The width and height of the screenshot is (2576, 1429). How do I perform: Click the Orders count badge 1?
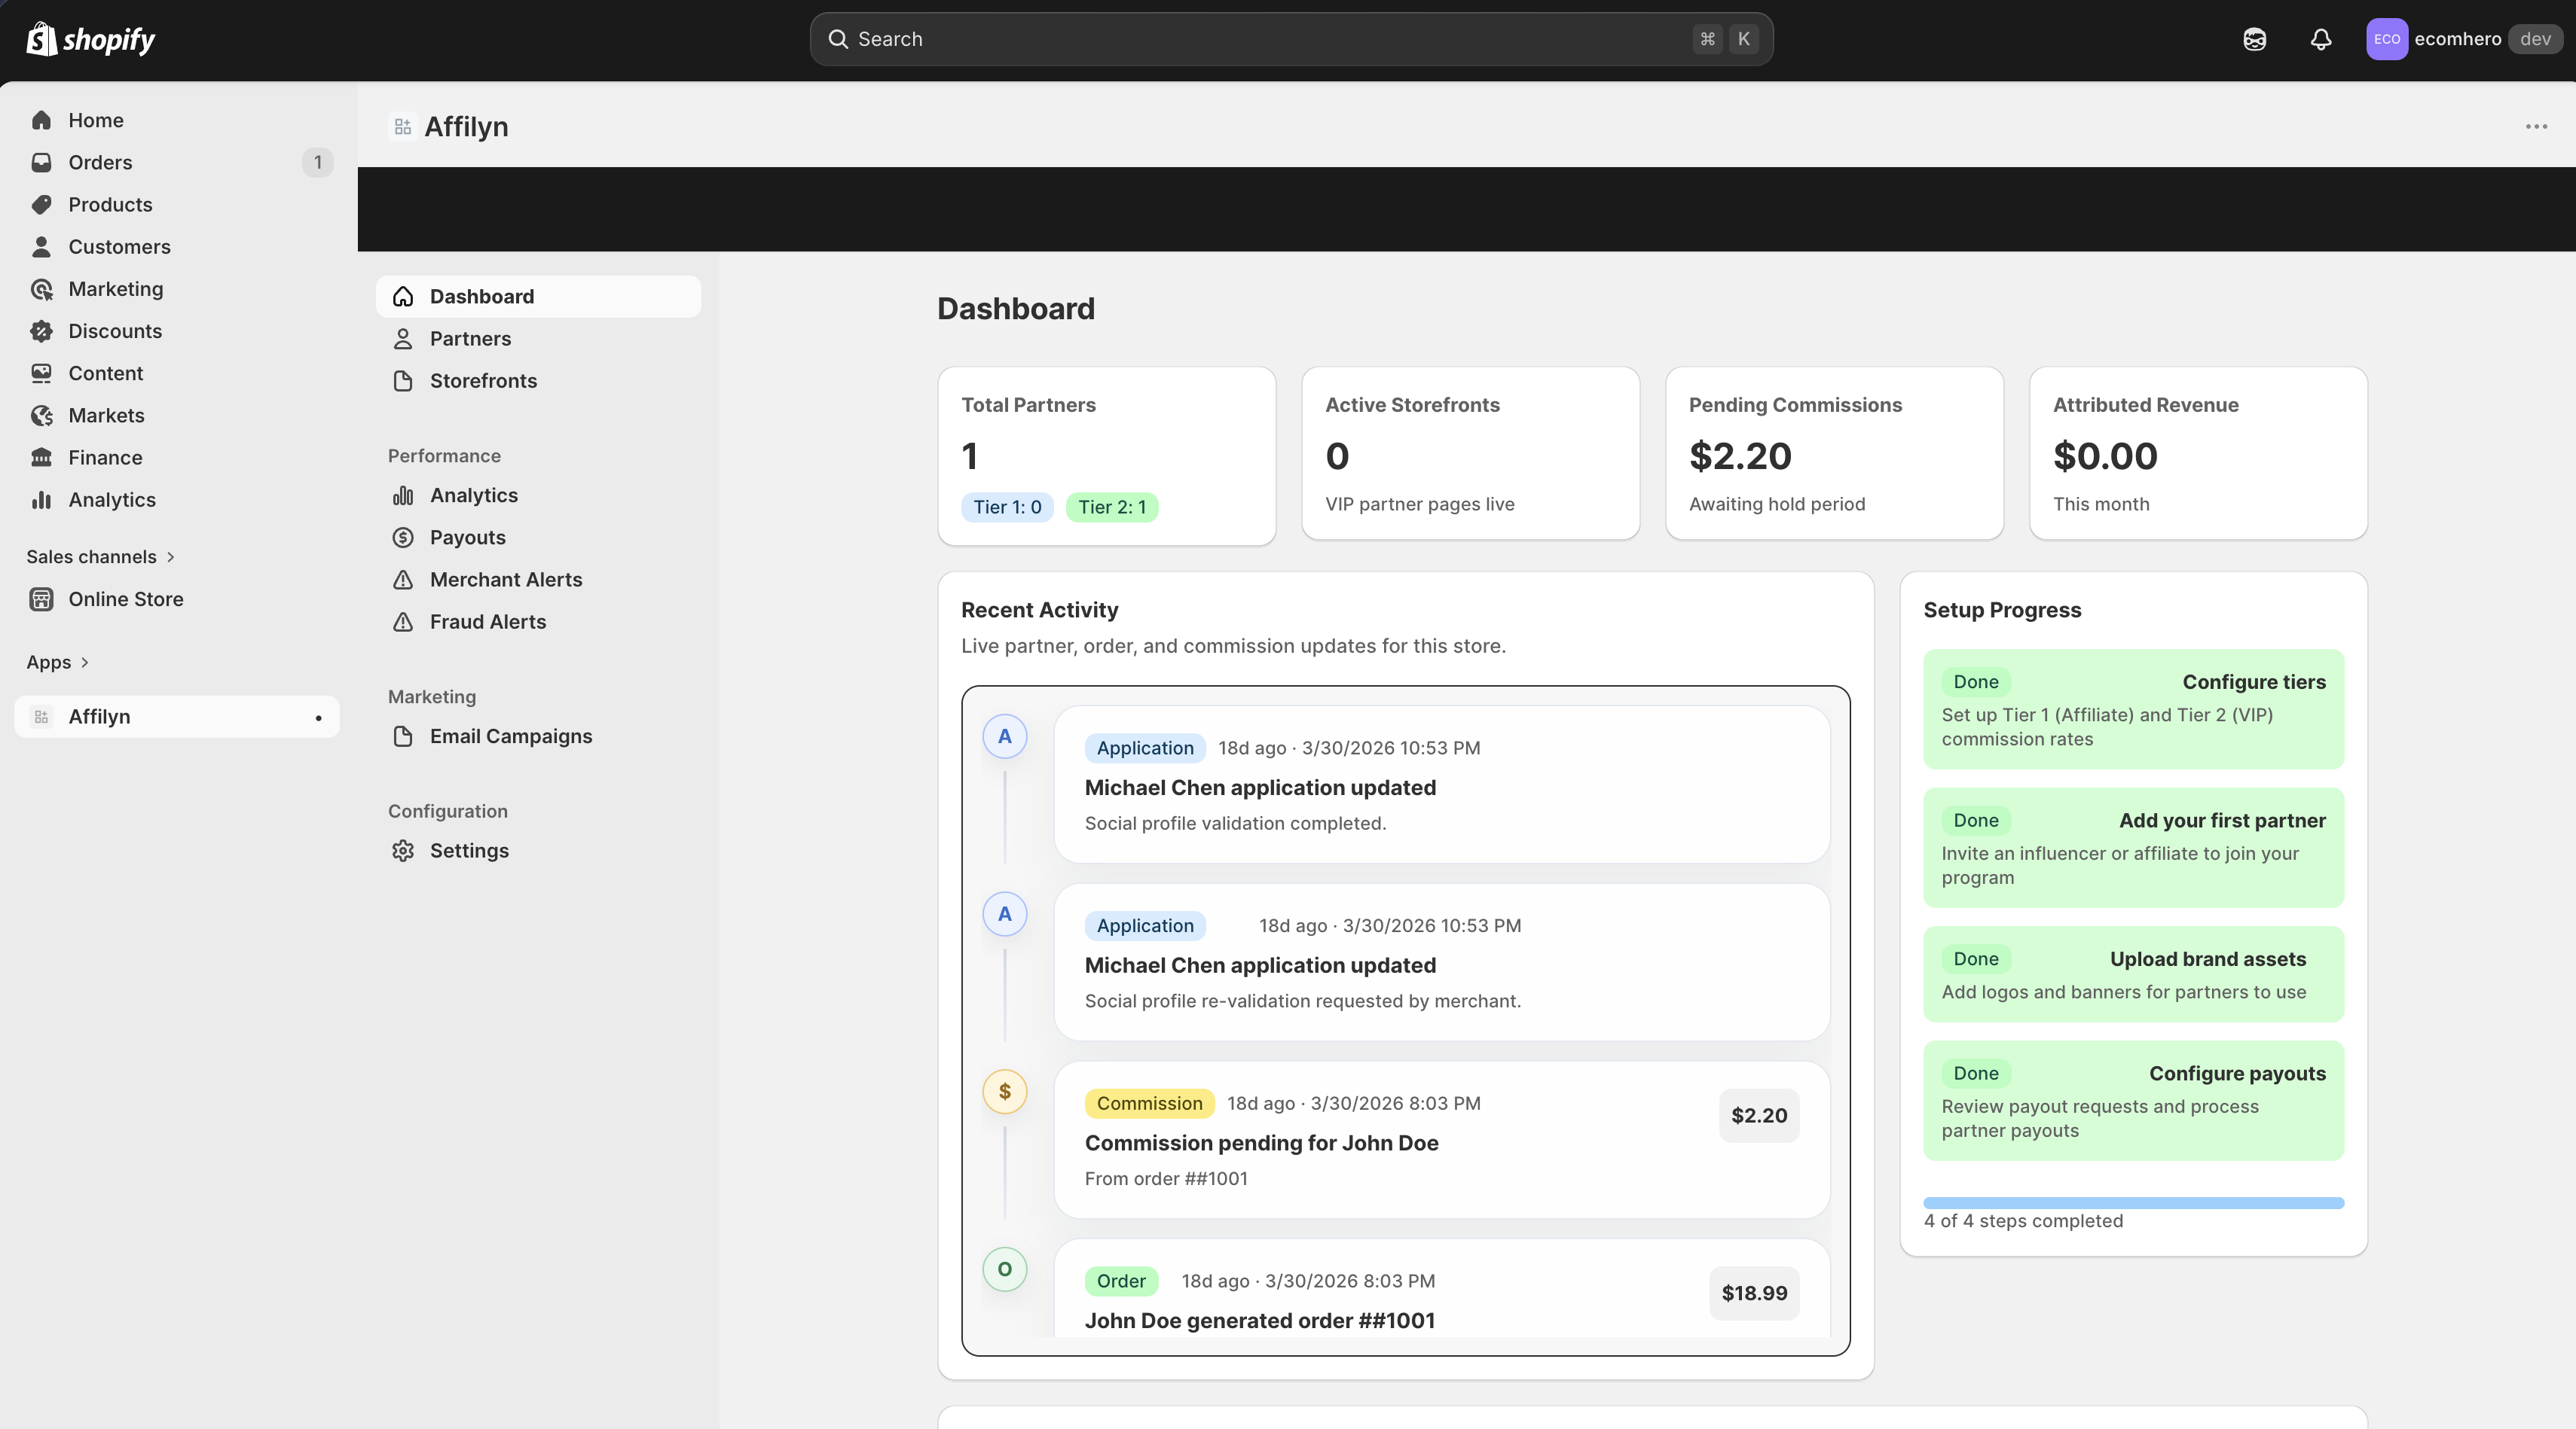point(317,162)
